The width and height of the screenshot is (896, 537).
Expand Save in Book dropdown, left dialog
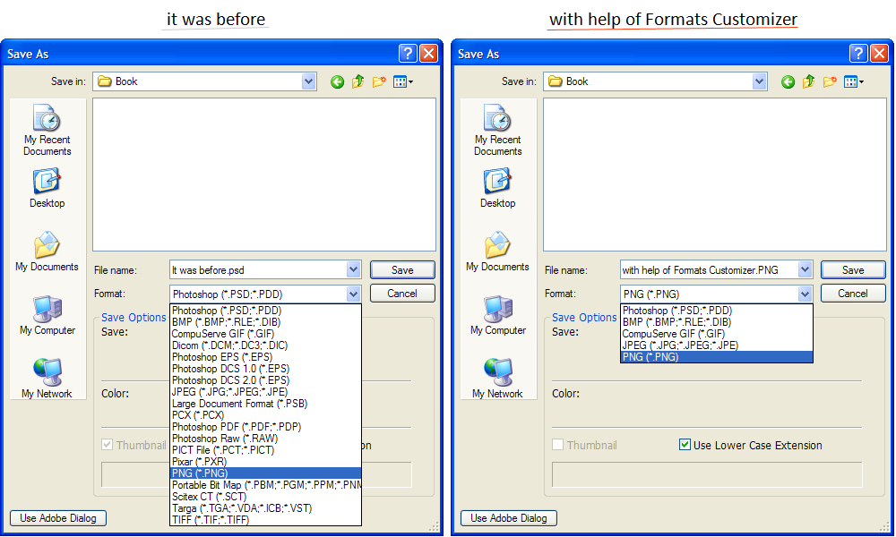pos(309,81)
